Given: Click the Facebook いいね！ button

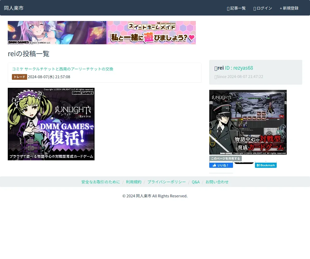Looking at the screenshot, I should [221, 165].
